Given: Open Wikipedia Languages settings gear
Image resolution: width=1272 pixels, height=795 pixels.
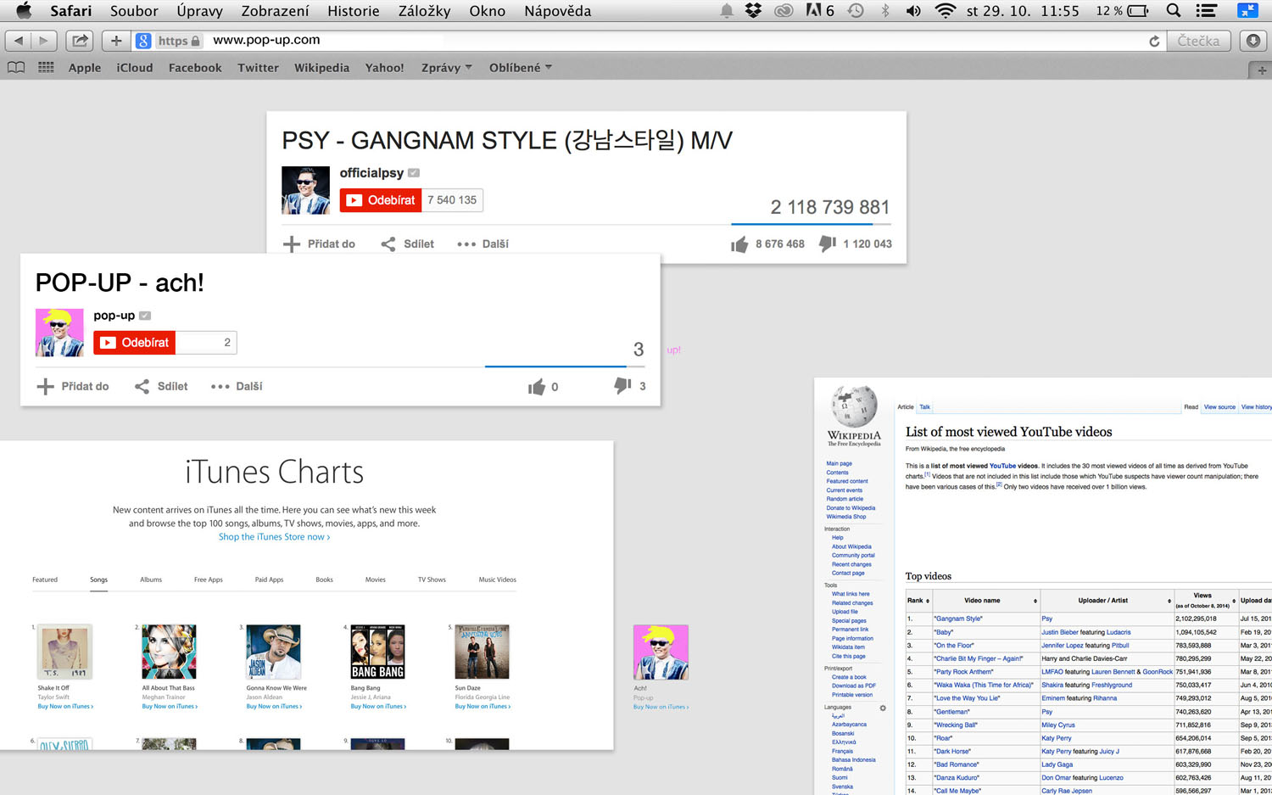Looking at the screenshot, I should [x=883, y=708].
